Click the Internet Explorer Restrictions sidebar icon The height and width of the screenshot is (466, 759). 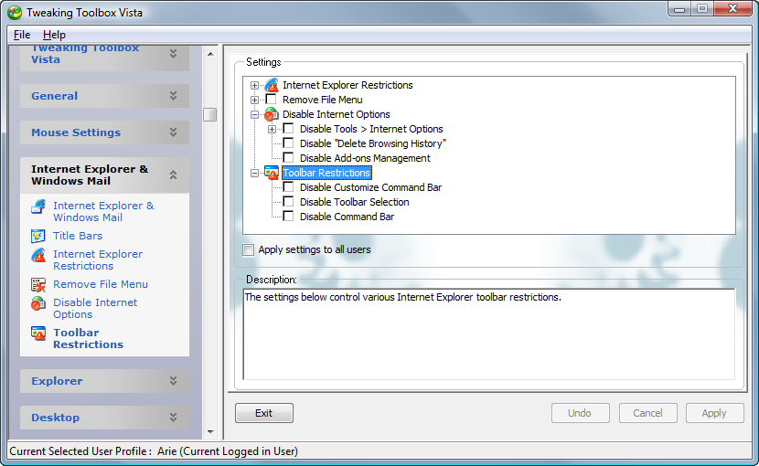(x=38, y=255)
